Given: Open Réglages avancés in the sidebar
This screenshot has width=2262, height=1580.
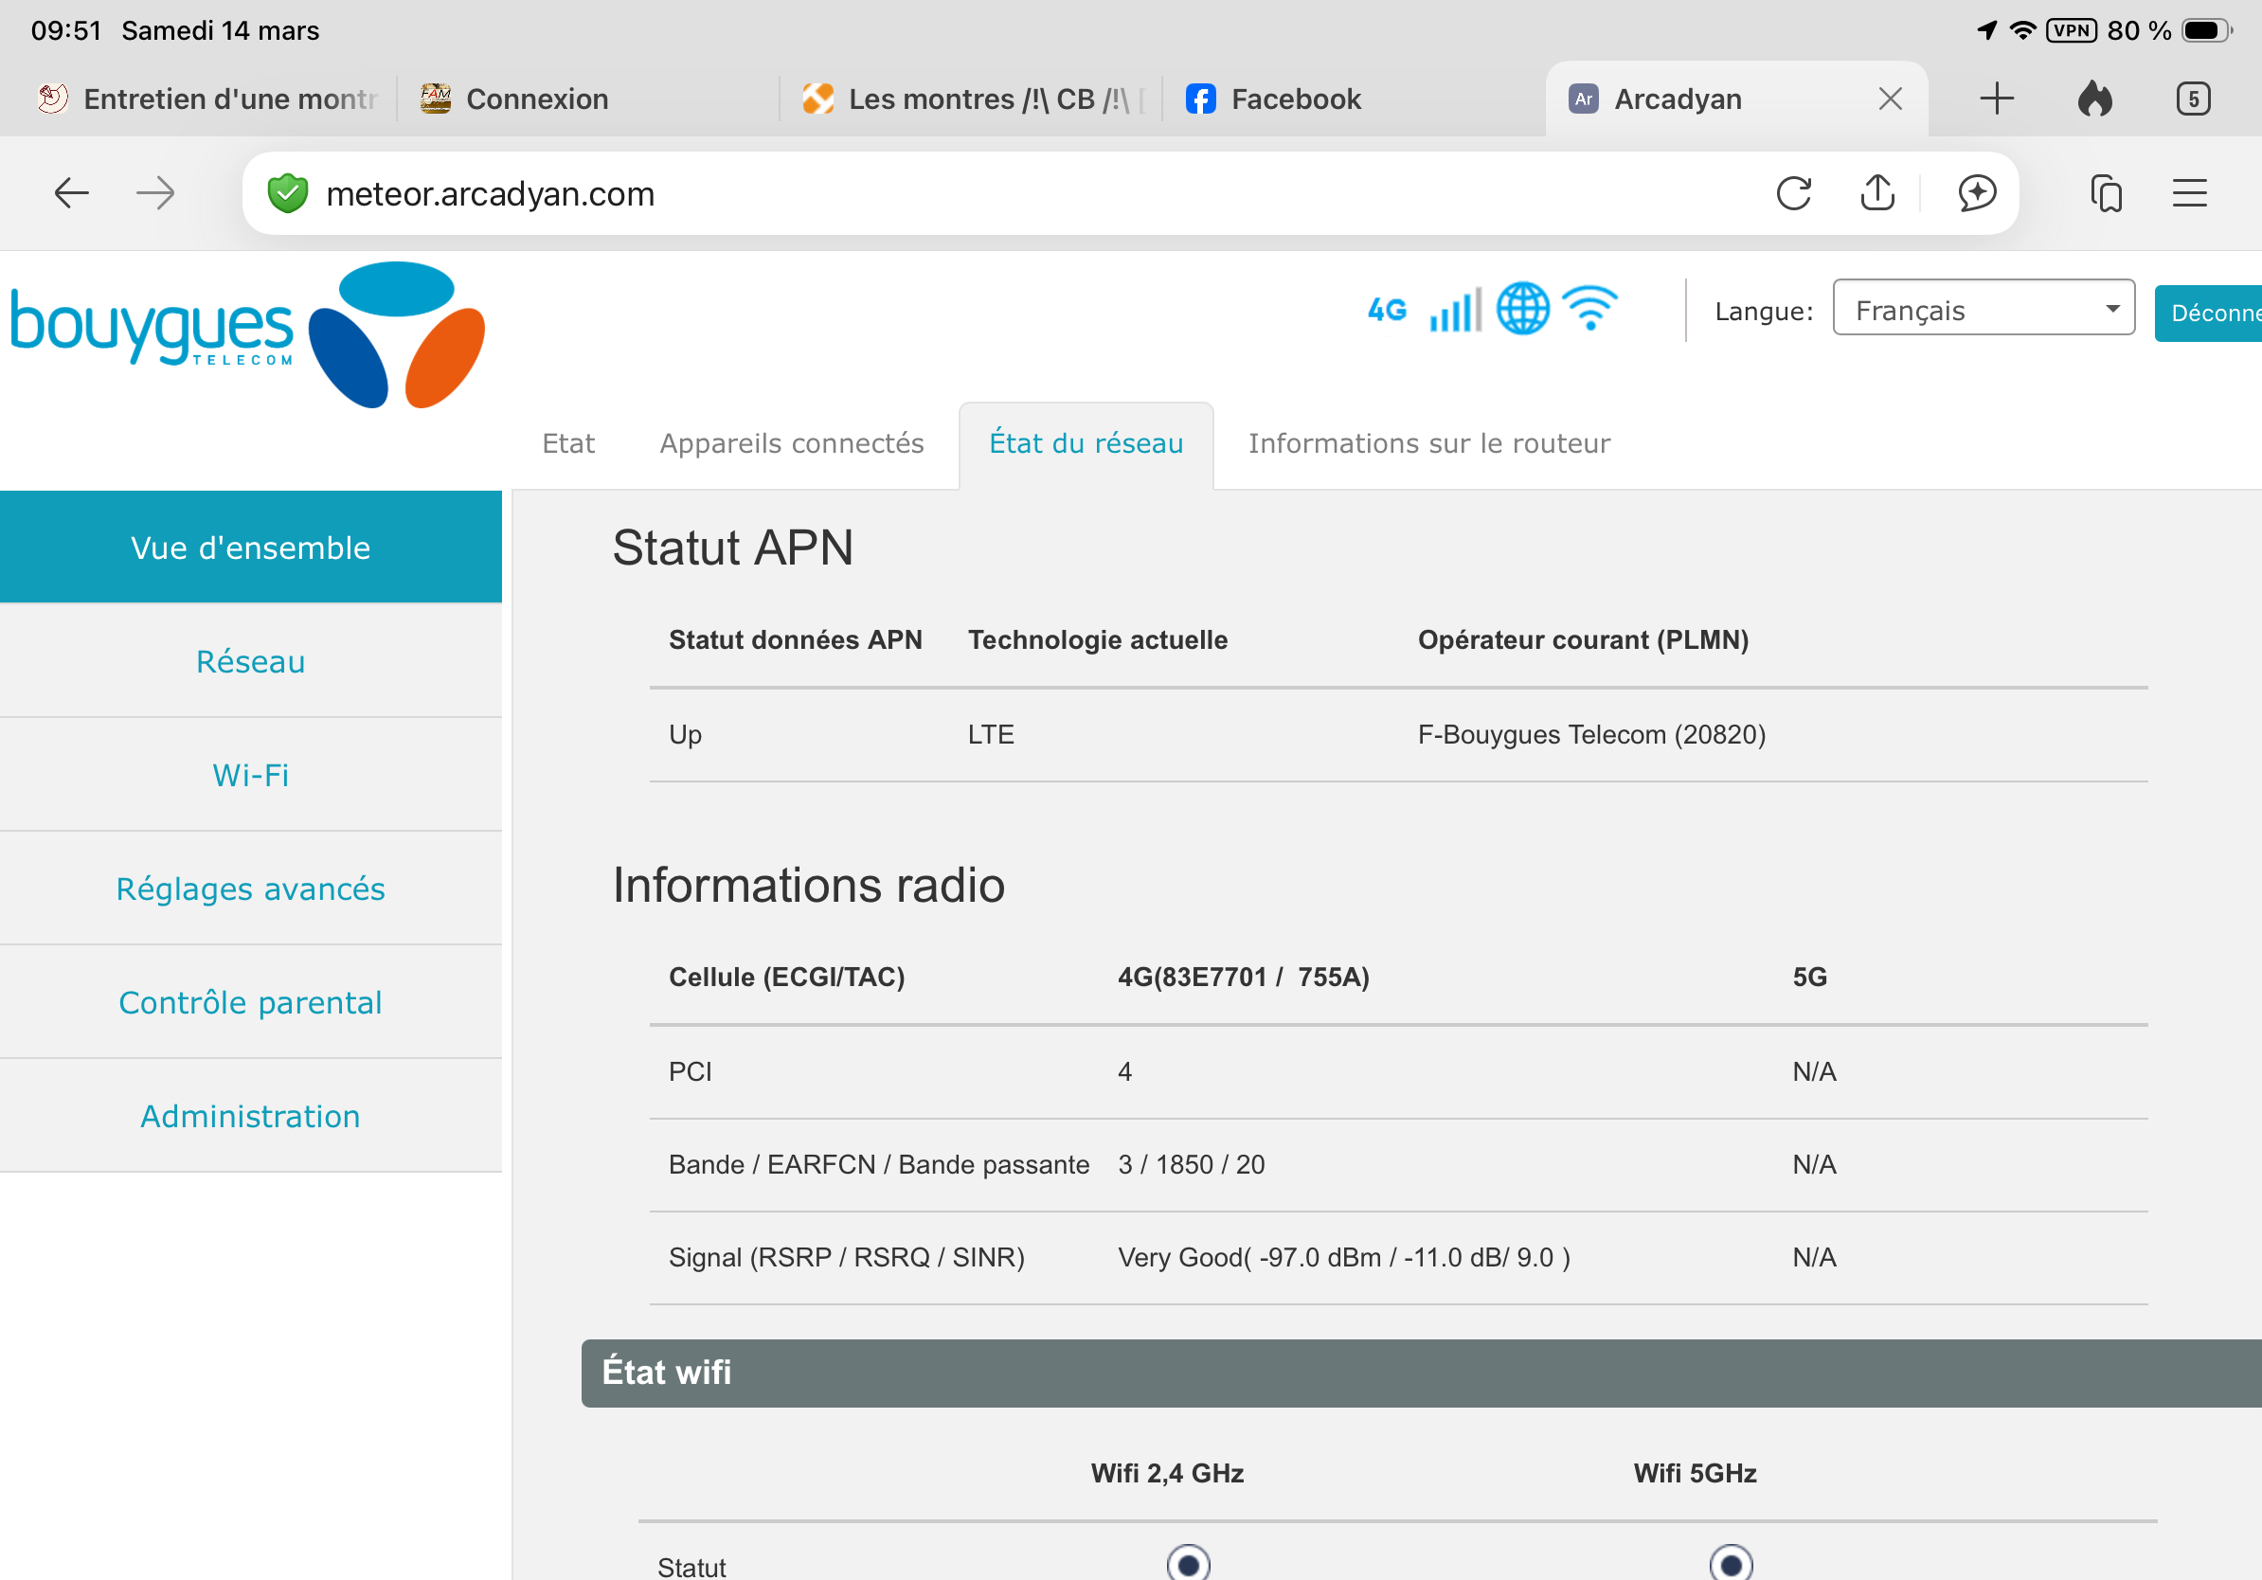Looking at the screenshot, I should (x=250, y=889).
